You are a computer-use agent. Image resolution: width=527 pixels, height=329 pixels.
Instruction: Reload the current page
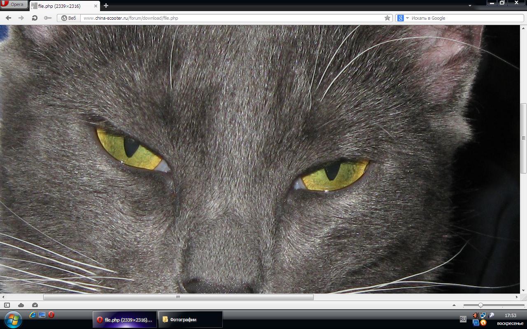click(x=35, y=18)
